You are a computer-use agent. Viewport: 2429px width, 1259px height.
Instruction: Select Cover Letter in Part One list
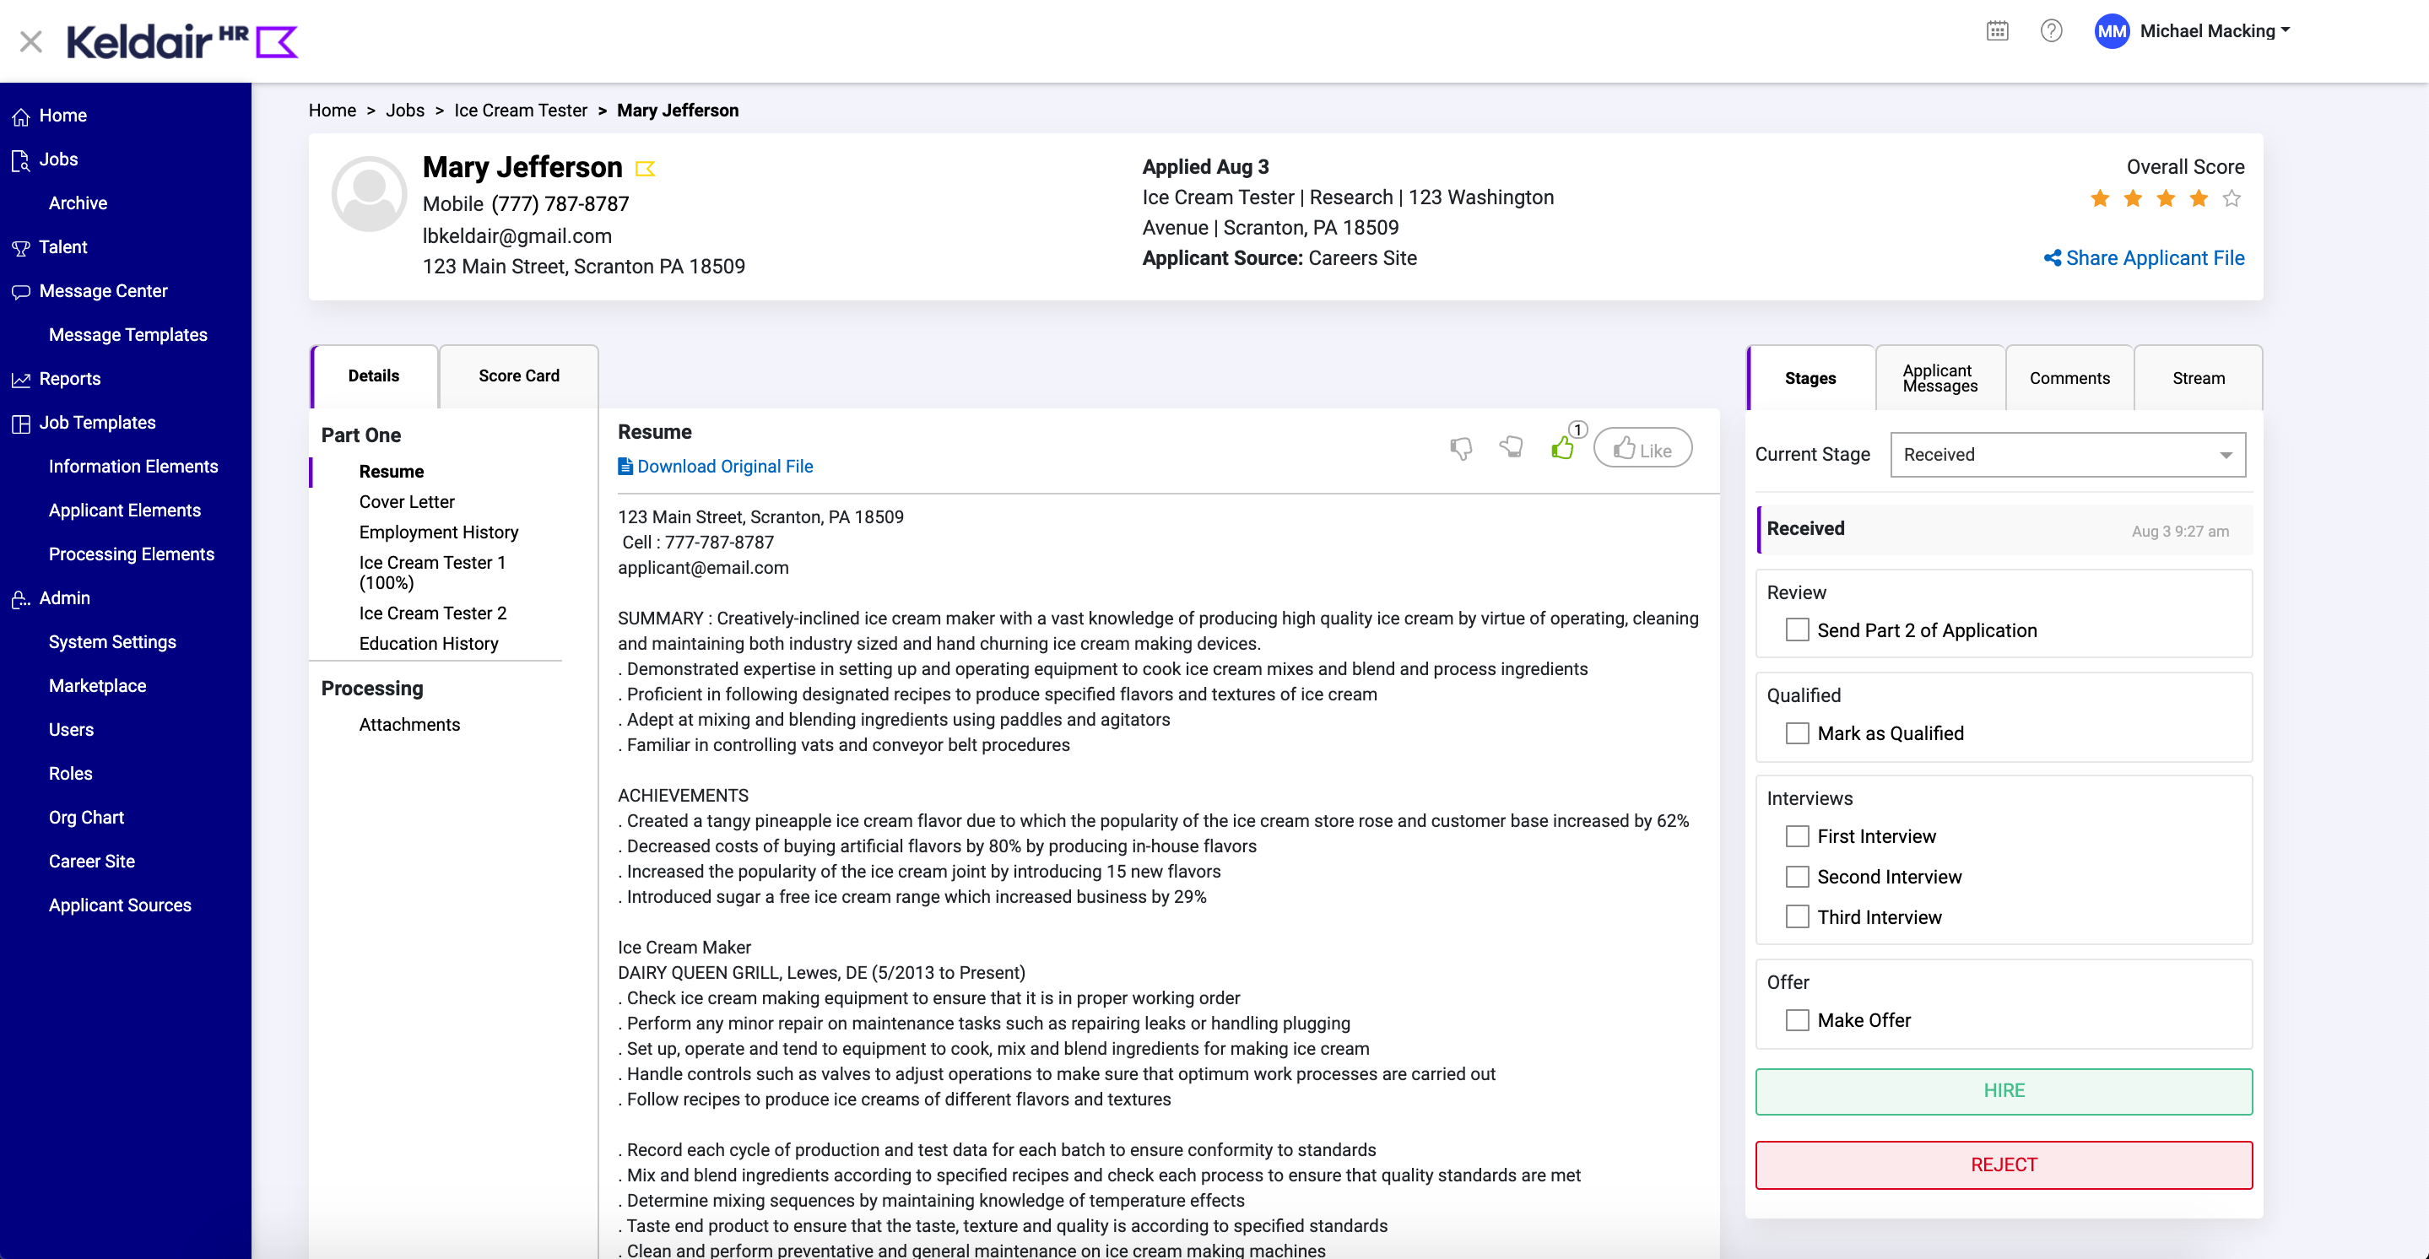(407, 502)
